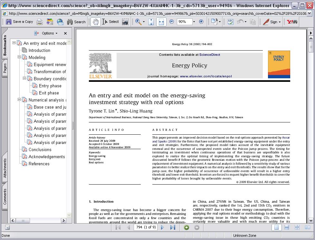This screenshot has height=240, width=315.
Task: Select the Equipment renewal bookmark
Action: (x=50, y=64)
